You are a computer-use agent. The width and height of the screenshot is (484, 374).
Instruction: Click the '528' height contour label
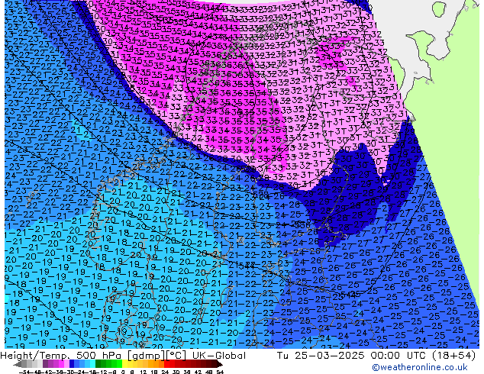coord(261,194)
